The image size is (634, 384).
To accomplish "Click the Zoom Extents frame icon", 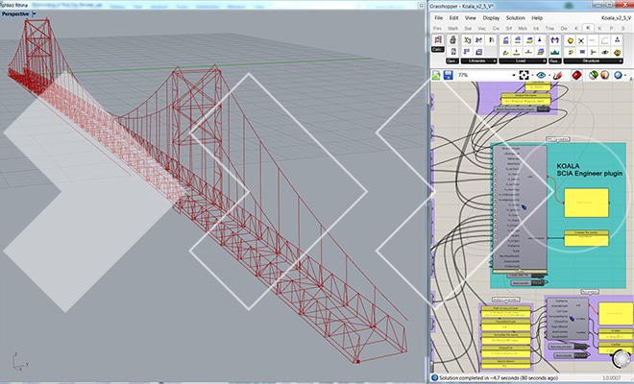I will (x=524, y=75).
